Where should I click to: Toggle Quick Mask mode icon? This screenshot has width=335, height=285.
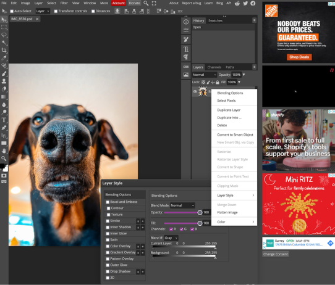pyautogui.click(x=4, y=176)
